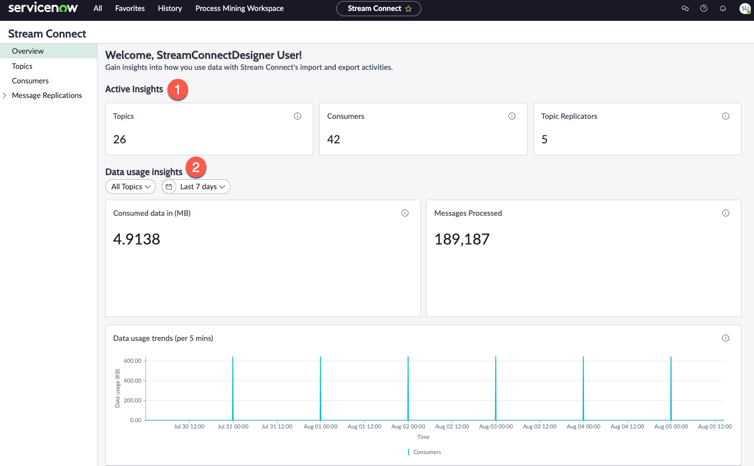Click the Consumed data in (MB) title

pyautogui.click(x=152, y=213)
